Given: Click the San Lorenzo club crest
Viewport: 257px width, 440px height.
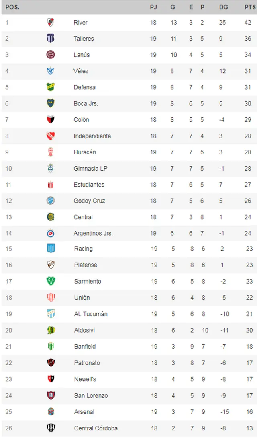Looking at the screenshot, I should click(x=51, y=395).
